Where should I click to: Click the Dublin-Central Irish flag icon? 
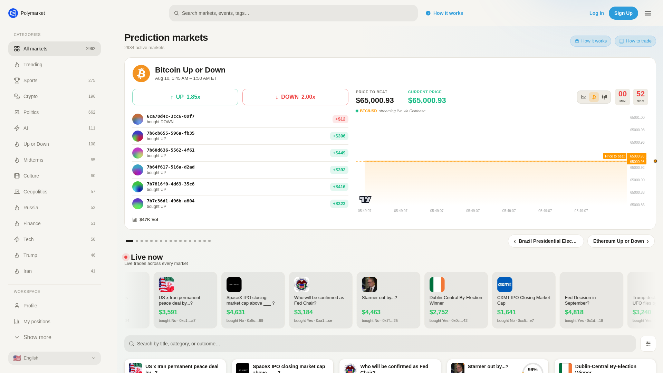(x=437, y=285)
